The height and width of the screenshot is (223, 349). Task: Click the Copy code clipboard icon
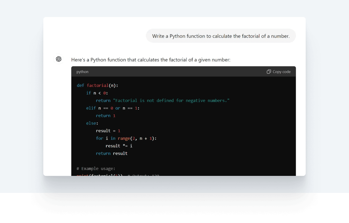click(x=268, y=71)
